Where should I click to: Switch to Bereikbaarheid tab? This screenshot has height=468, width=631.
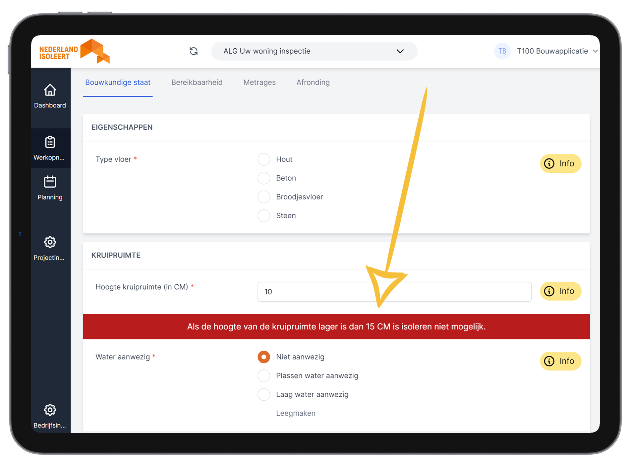[x=197, y=83]
